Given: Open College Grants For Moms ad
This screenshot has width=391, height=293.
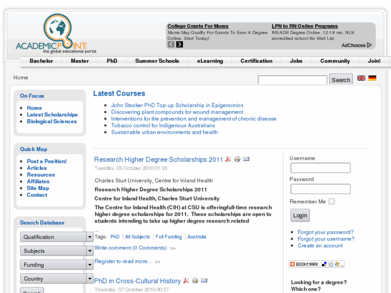Looking at the screenshot, I should coord(198,26).
